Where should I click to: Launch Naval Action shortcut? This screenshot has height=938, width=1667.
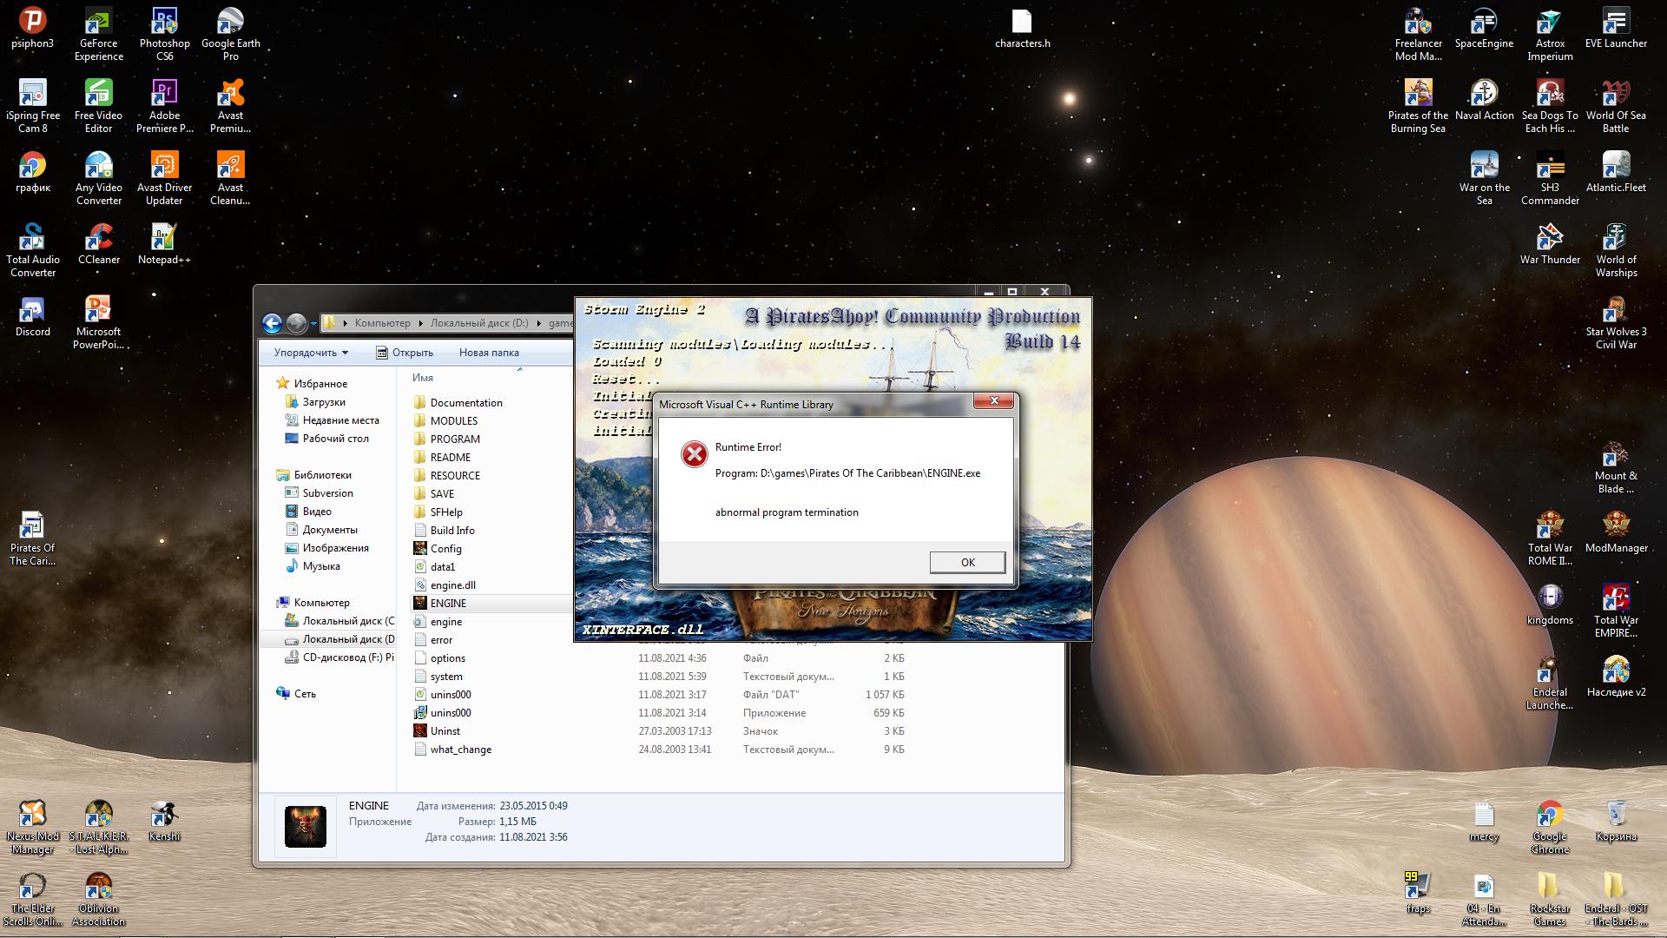click(x=1484, y=100)
